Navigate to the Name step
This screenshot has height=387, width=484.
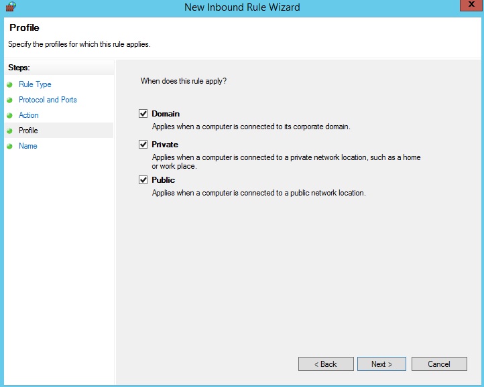point(27,146)
